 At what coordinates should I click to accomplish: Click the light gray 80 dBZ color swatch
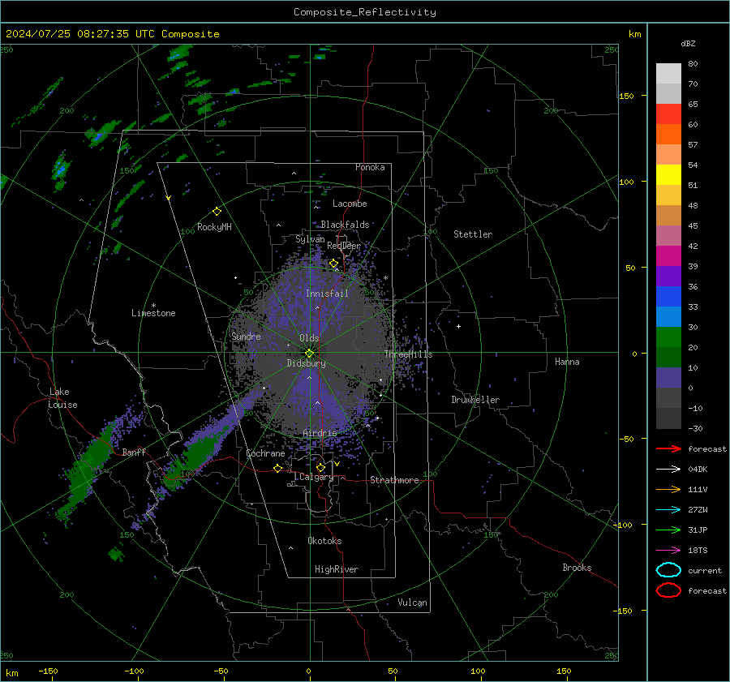[x=668, y=74]
